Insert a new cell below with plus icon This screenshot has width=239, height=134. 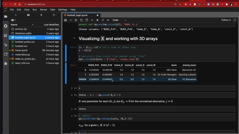[x=71, y=20]
